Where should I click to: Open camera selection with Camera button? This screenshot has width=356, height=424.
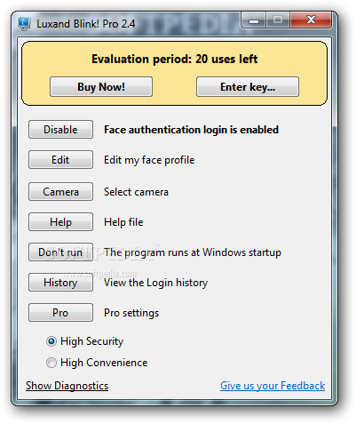point(60,192)
